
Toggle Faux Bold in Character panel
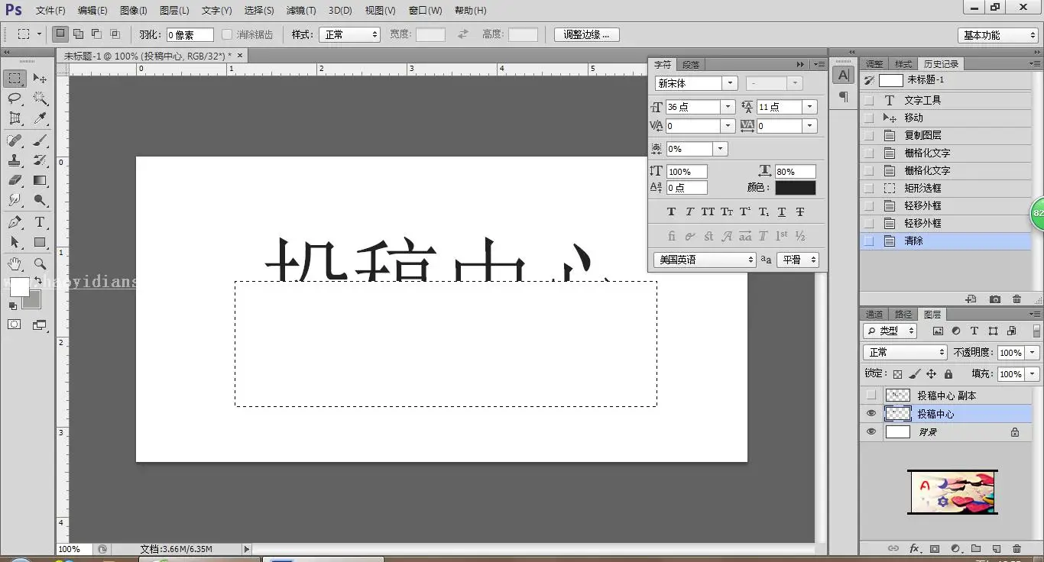click(x=671, y=212)
